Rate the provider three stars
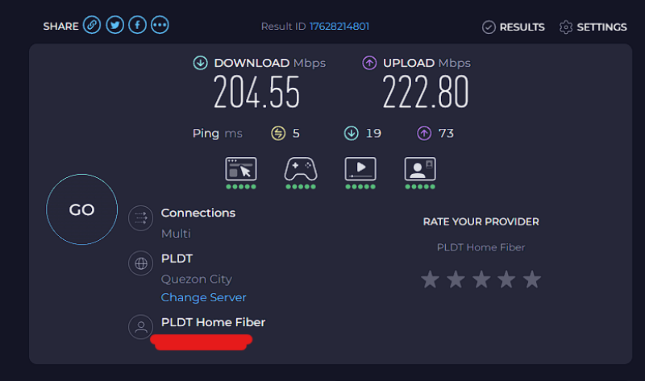645x381 pixels. pyautogui.click(x=481, y=279)
